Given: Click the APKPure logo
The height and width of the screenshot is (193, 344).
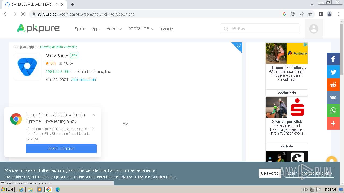Looking at the screenshot, I should (38, 28).
